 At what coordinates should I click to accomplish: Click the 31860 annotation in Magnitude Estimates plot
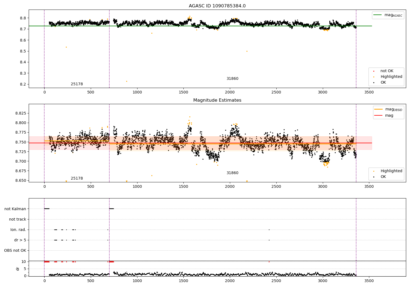click(x=232, y=173)
